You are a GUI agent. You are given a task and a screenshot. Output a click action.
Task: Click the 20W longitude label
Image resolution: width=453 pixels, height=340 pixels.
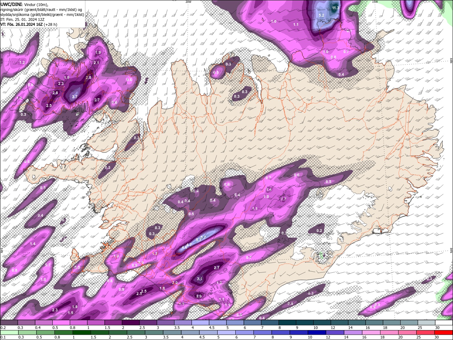(x=188, y=2)
